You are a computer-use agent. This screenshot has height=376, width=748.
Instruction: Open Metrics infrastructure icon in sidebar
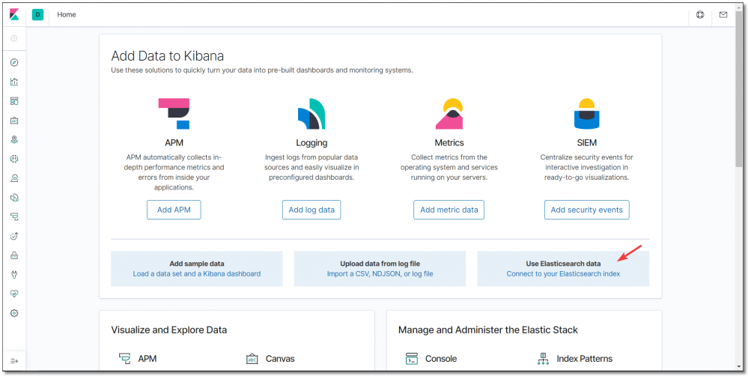coord(14,178)
